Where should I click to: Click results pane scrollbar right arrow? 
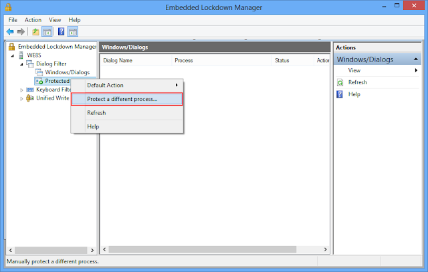[x=325, y=249]
